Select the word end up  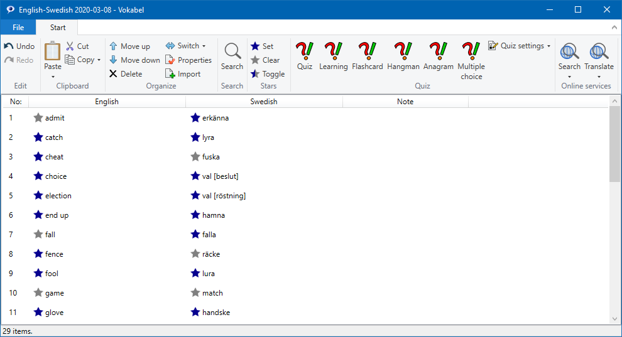(x=57, y=215)
